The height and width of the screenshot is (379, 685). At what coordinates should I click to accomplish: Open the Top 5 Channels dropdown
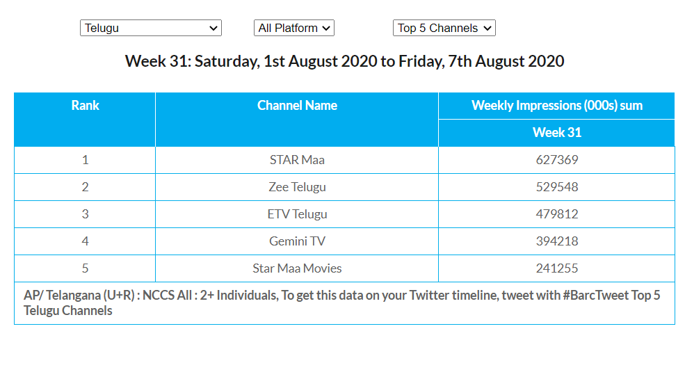point(444,29)
